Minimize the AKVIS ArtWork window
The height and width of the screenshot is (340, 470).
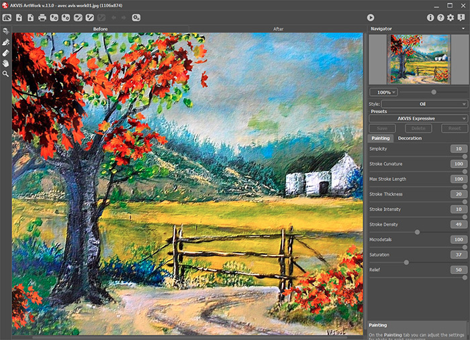pos(436,5)
